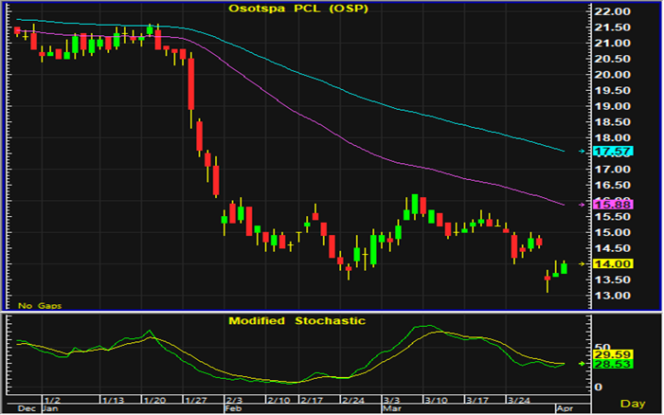Click the 2/17 date axis label
Viewport: 664px width, 415px height.
312,400
